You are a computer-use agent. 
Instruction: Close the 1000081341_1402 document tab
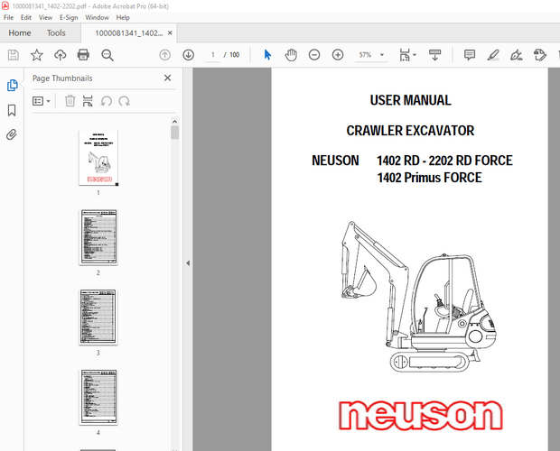coord(170,32)
